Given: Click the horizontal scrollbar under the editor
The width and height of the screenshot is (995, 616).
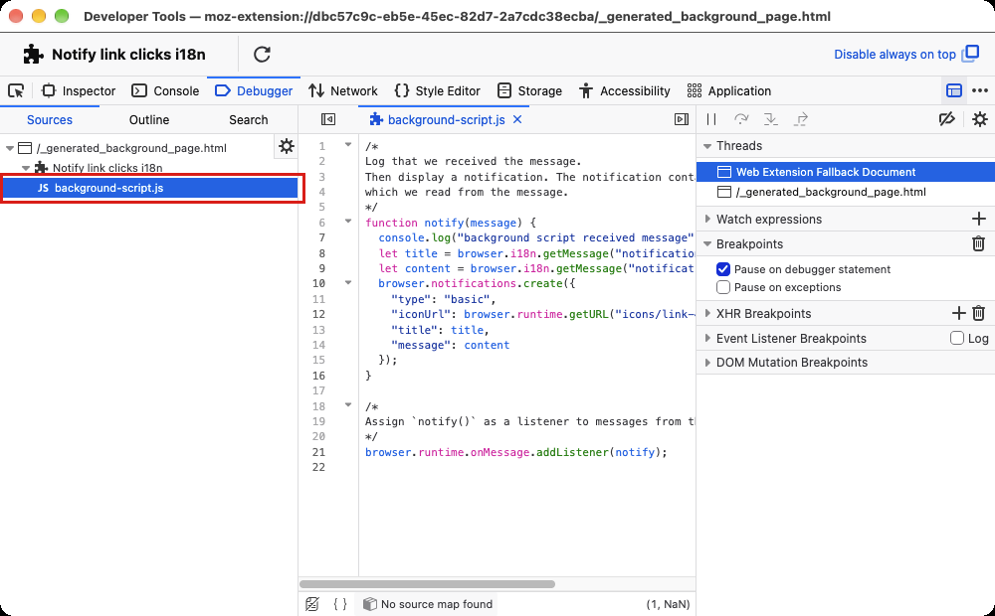Looking at the screenshot, I should [427, 584].
